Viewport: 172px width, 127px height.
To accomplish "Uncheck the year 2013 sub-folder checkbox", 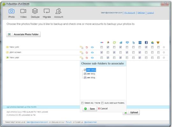I will (85, 74).
